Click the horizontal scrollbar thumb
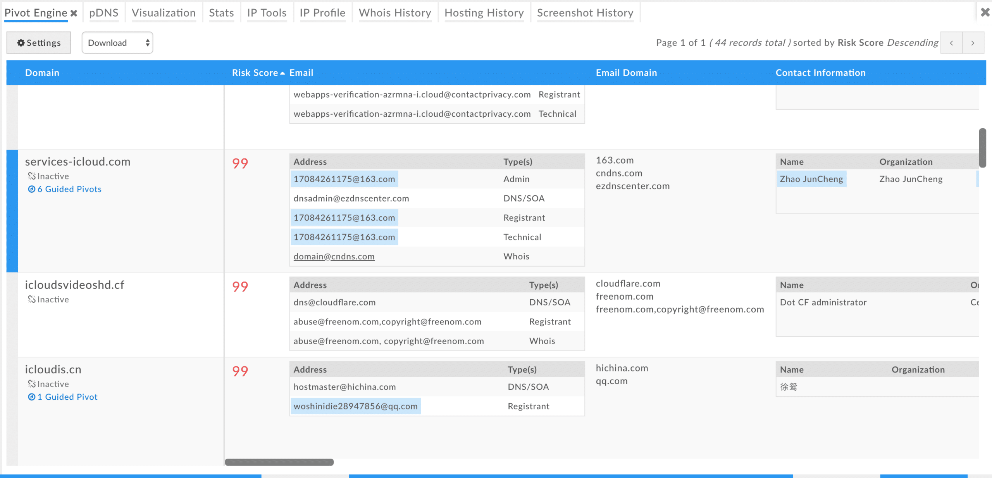Viewport: 992px width, 478px height. click(279, 462)
